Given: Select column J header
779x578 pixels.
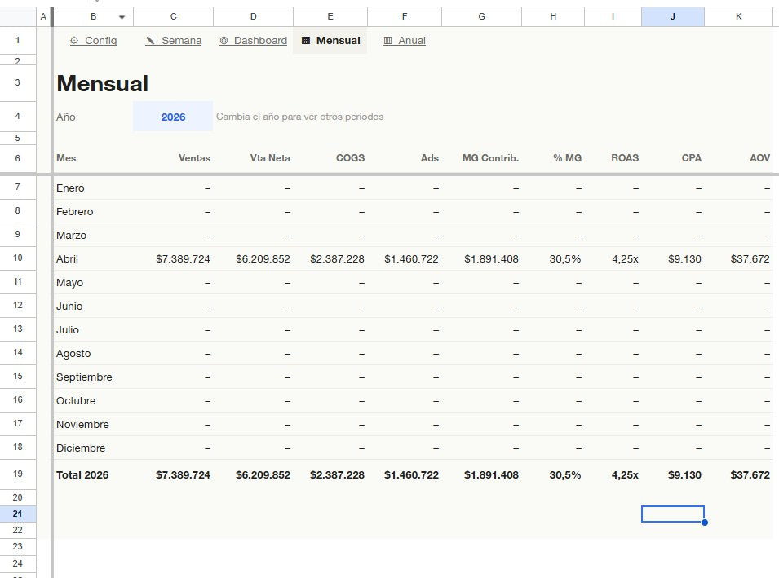Looking at the screenshot, I should coord(673,17).
